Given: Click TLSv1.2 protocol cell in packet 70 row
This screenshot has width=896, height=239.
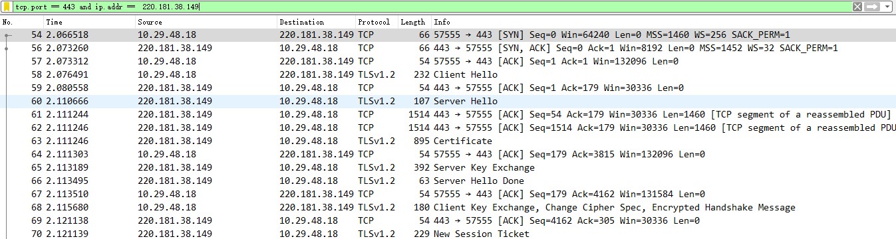Looking at the screenshot, I should pyautogui.click(x=376, y=234).
